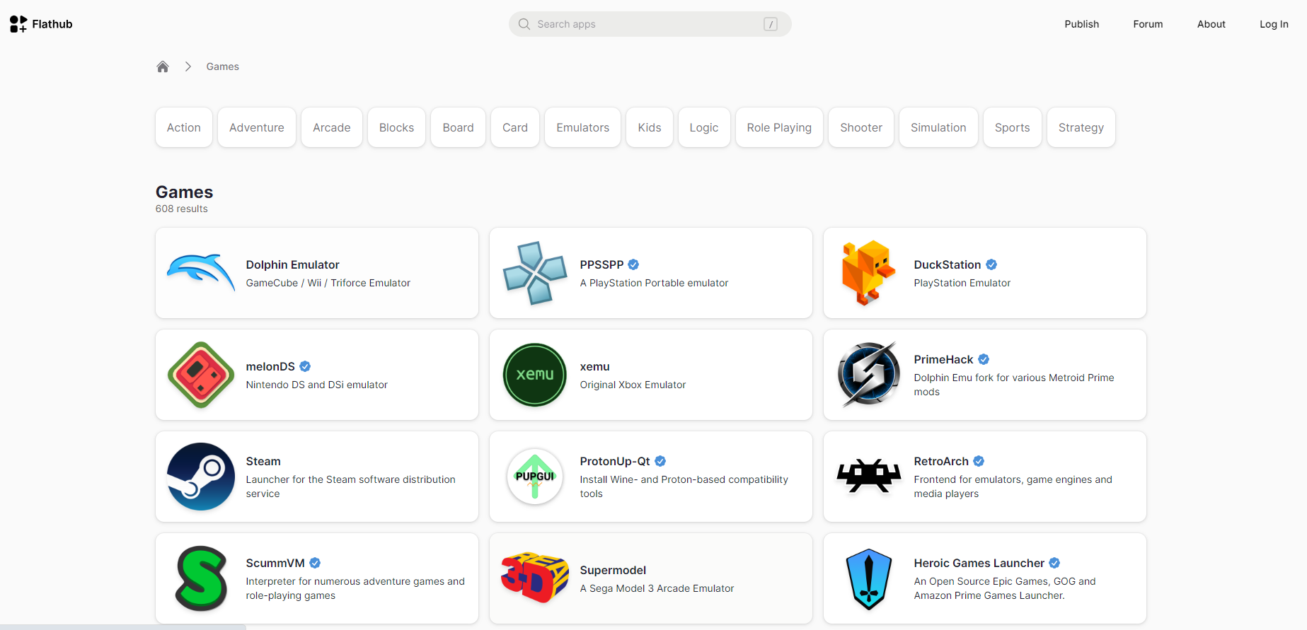Open the RetroArch invader icon

[x=869, y=477]
